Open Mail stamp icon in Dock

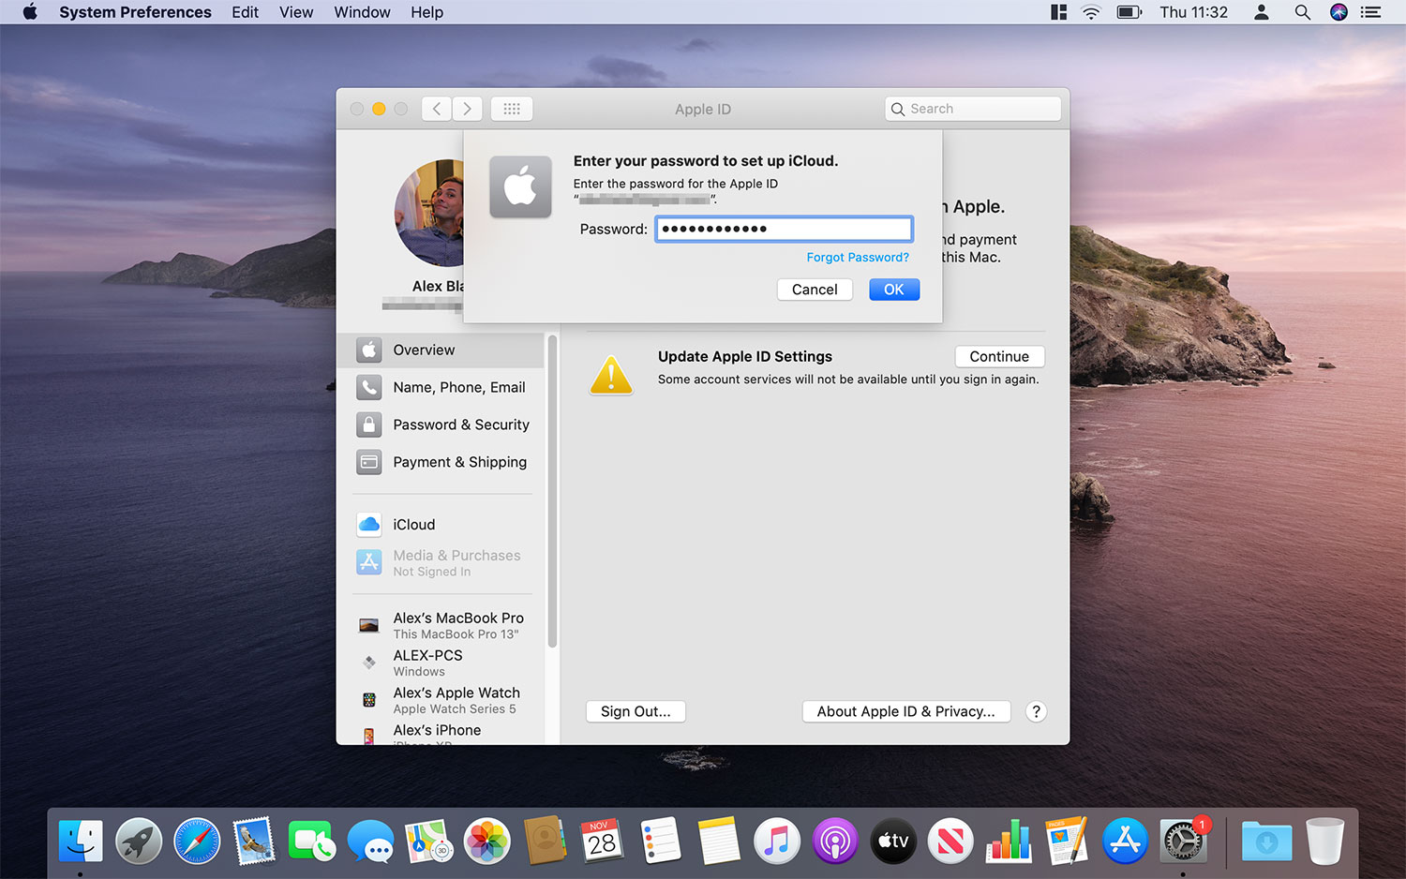tap(254, 841)
